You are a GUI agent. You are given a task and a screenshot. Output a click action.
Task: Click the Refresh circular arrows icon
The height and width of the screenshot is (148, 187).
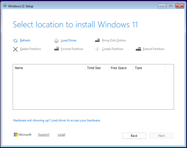tap(15, 41)
